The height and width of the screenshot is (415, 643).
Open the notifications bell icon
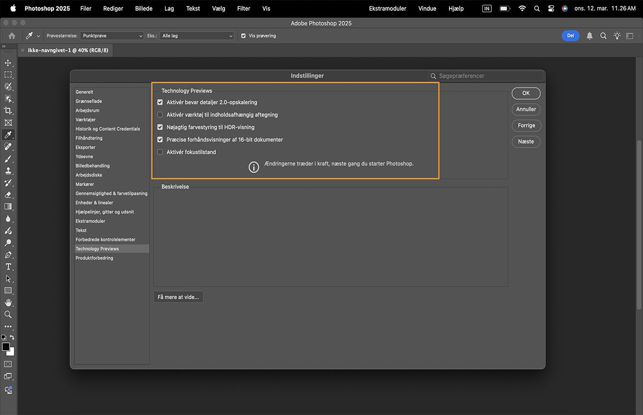click(589, 36)
